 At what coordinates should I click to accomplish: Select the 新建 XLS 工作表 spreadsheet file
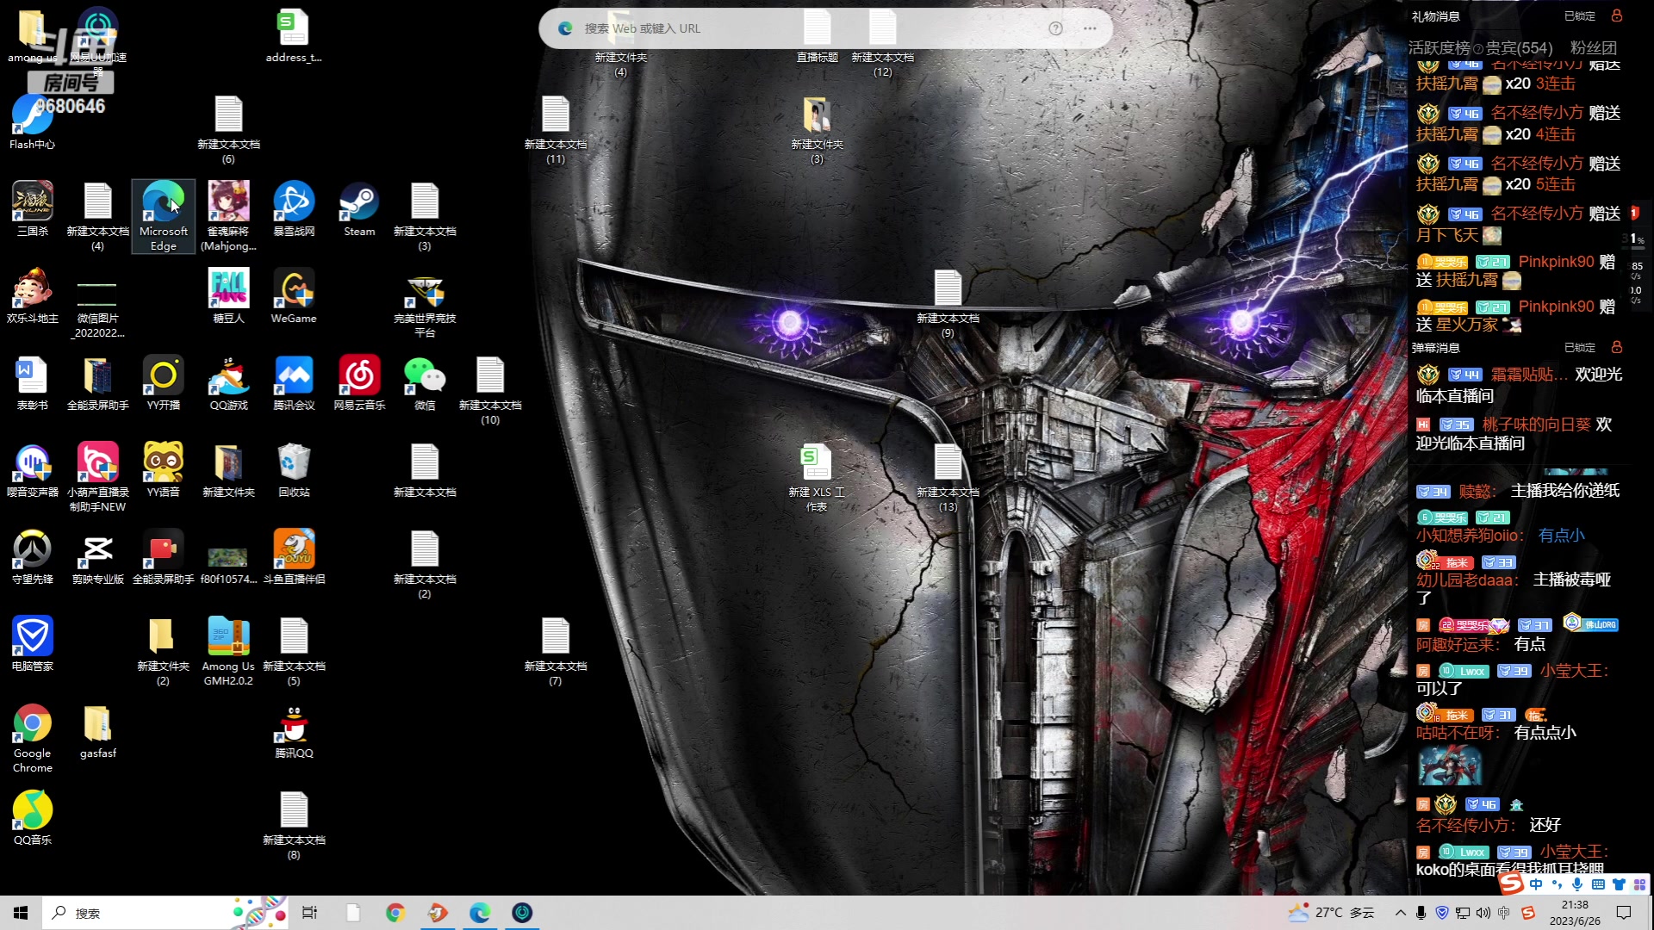click(817, 477)
